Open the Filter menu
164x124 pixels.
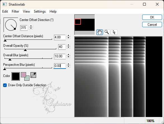tap(15, 11)
